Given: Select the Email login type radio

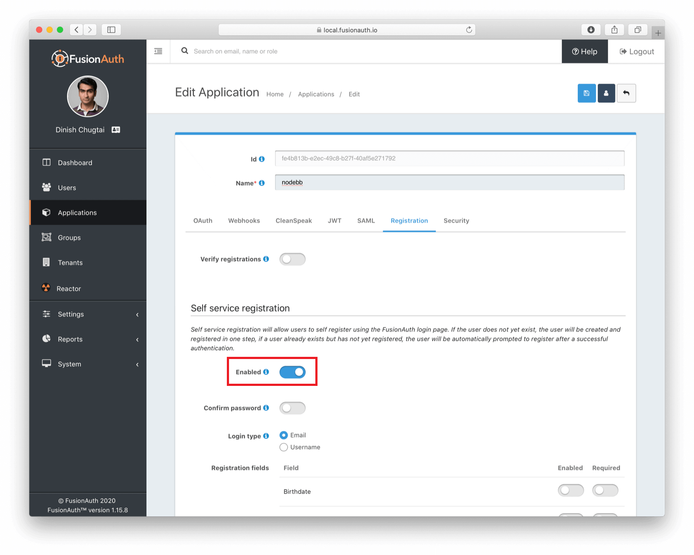Looking at the screenshot, I should point(284,435).
